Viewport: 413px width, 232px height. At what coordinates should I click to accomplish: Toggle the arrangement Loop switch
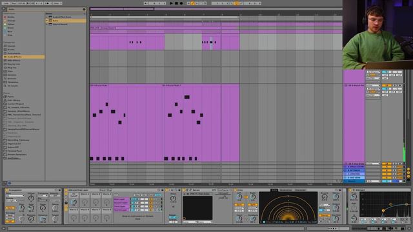click(x=236, y=3)
